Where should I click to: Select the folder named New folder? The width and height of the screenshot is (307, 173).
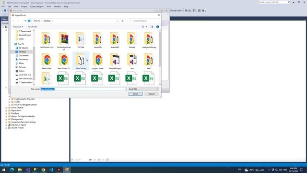click(x=47, y=61)
